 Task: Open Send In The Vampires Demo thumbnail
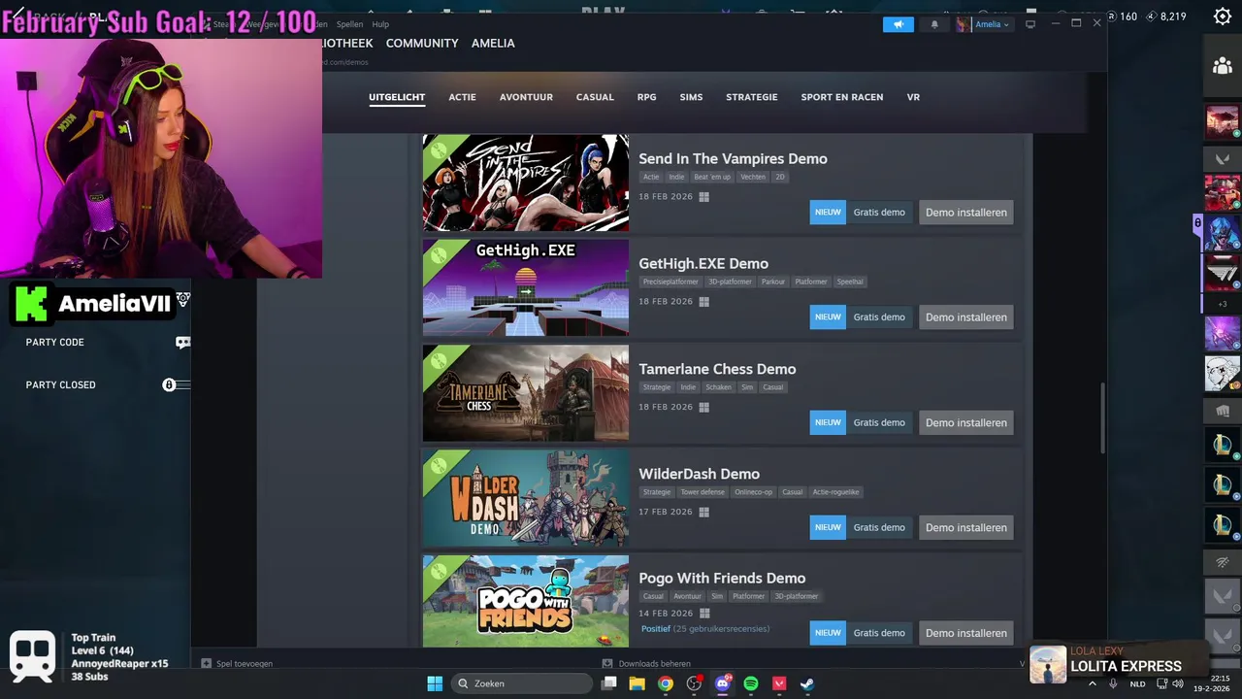pos(526,183)
